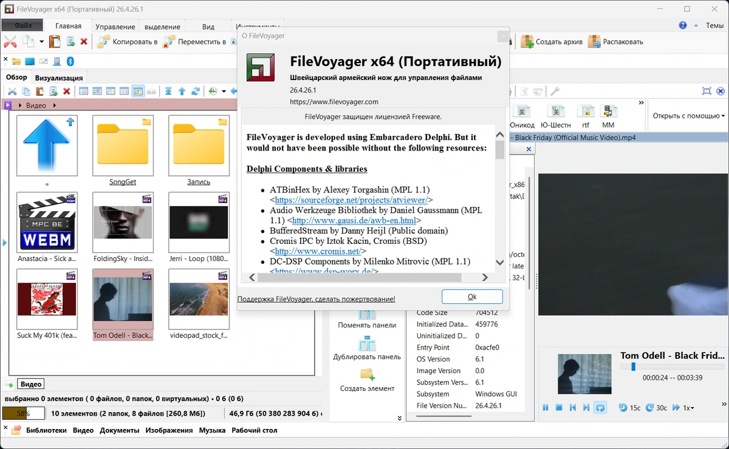
Task: Switch to the Управление ribbon tab
Action: click(x=115, y=27)
